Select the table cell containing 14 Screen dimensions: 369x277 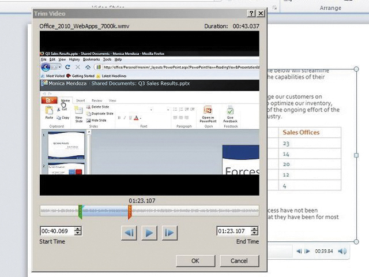pos(310,154)
